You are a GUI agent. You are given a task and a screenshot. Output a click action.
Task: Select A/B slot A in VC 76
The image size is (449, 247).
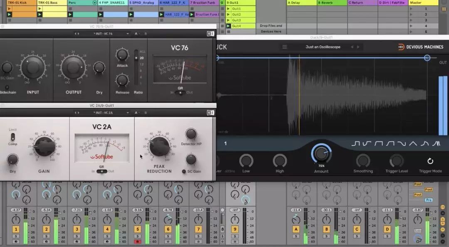coord(136,34)
